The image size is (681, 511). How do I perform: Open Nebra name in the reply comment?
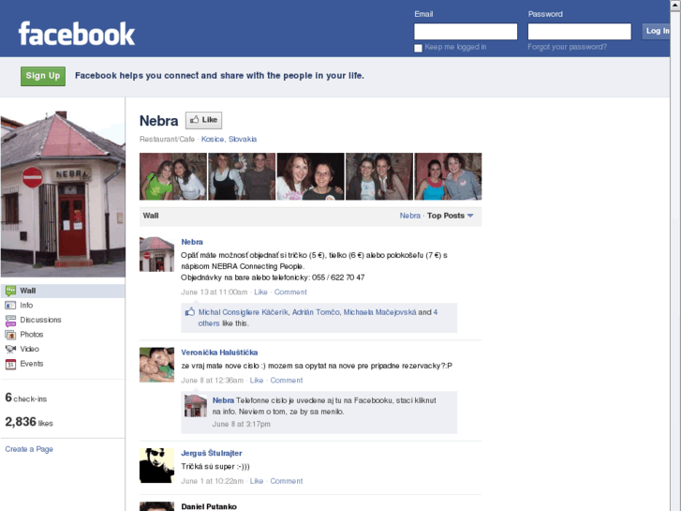(x=223, y=400)
